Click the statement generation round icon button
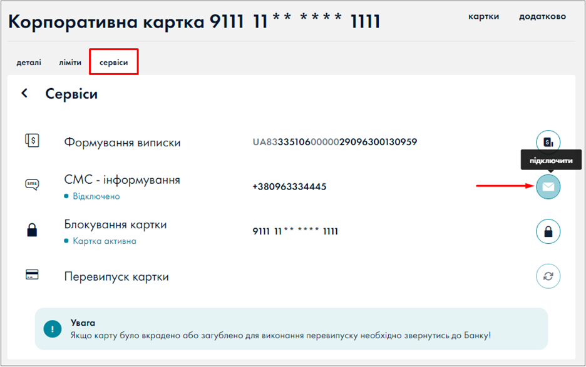 (548, 142)
